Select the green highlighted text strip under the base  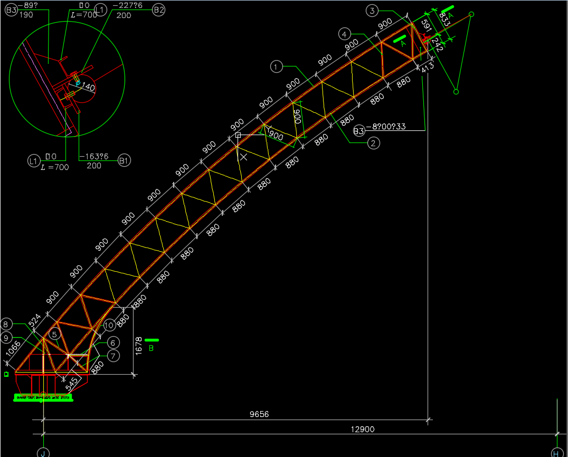[x=43, y=397]
